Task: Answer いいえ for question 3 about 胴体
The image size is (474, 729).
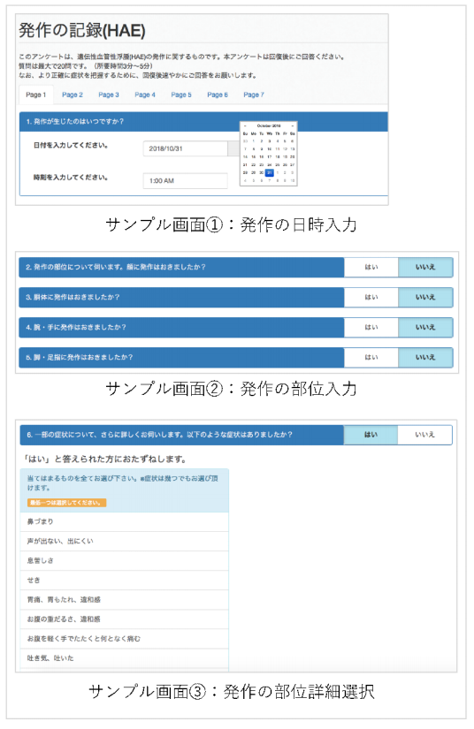Action: [x=425, y=297]
